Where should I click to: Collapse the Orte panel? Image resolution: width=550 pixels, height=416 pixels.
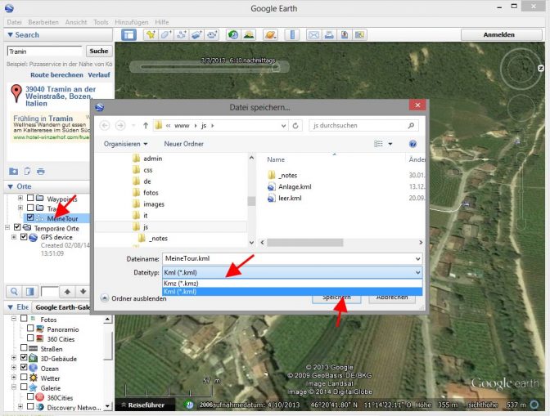pyautogui.click(x=10, y=186)
